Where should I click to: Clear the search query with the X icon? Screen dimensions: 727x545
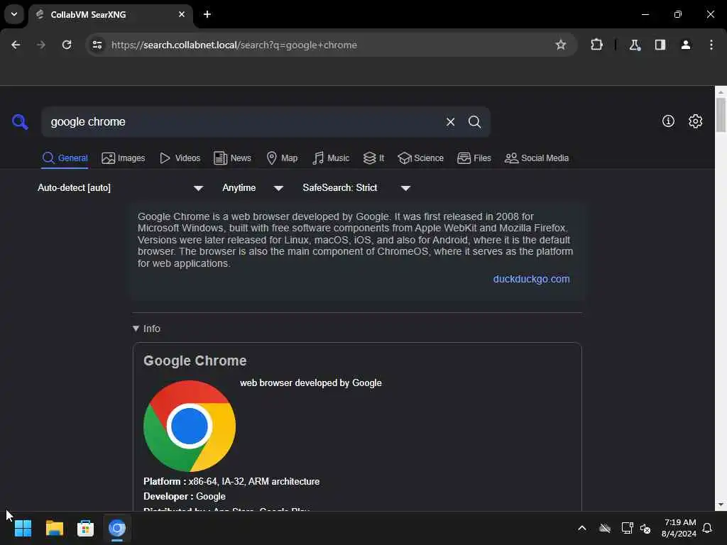pos(450,122)
